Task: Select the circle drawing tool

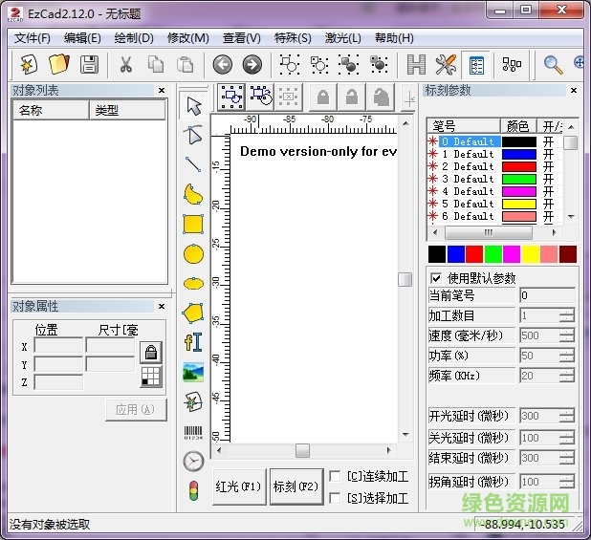Action: [193, 254]
